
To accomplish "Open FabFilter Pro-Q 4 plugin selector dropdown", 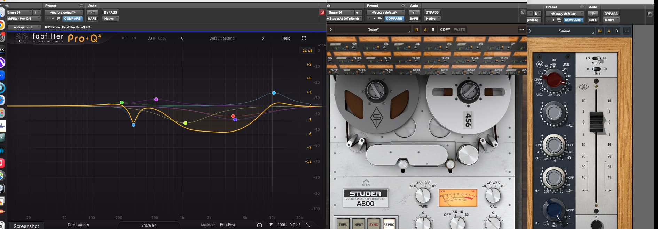I will tap(23, 19).
